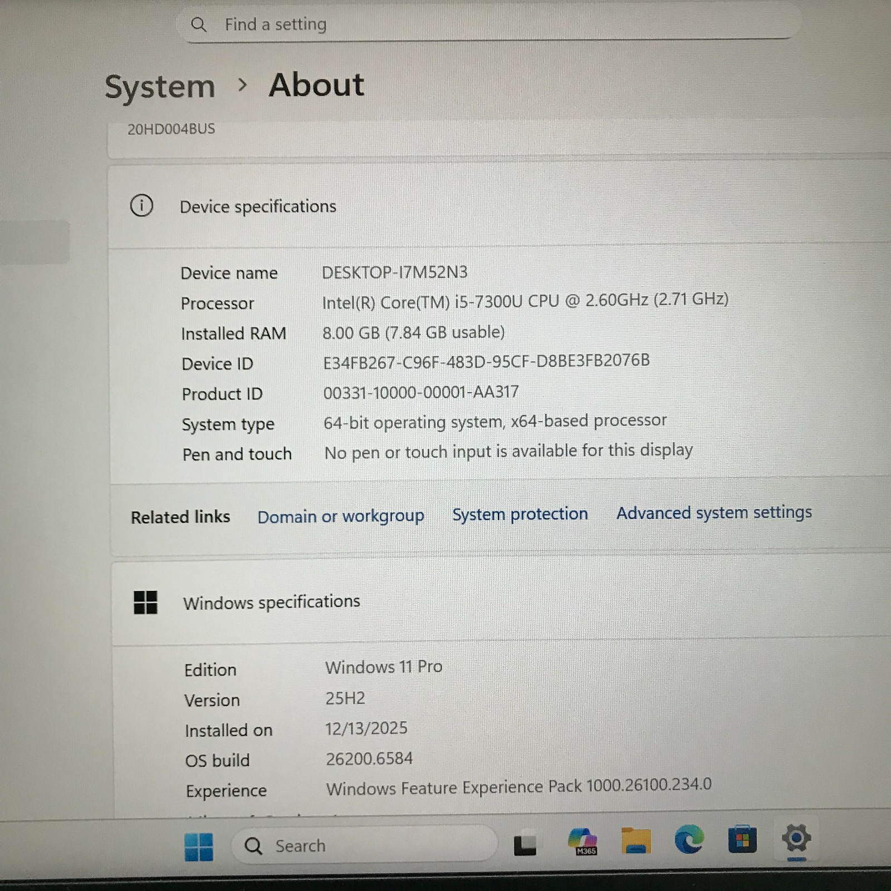This screenshot has height=891, width=891.
Task: Click the model number 20HD004BUS
Action: tap(171, 129)
